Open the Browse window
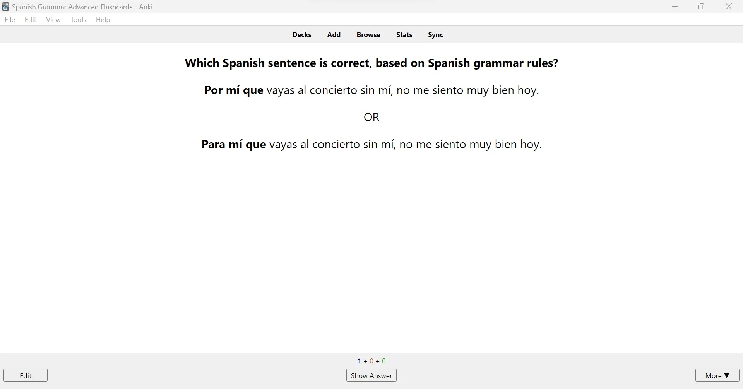The height and width of the screenshot is (389, 743). coord(368,34)
